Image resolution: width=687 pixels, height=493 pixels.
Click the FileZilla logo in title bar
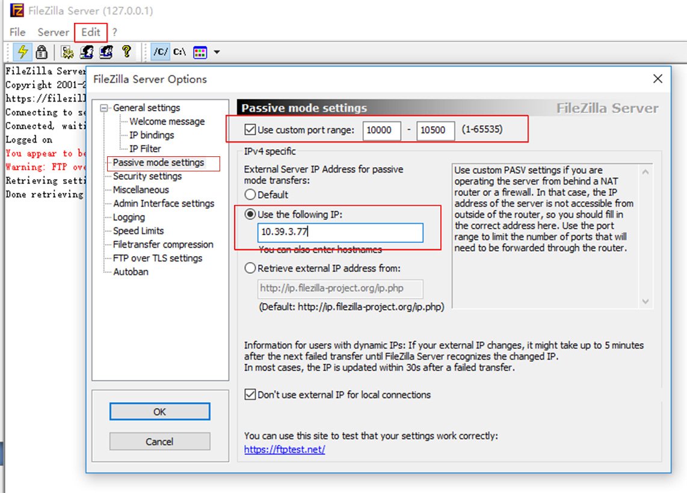pyautogui.click(x=17, y=10)
